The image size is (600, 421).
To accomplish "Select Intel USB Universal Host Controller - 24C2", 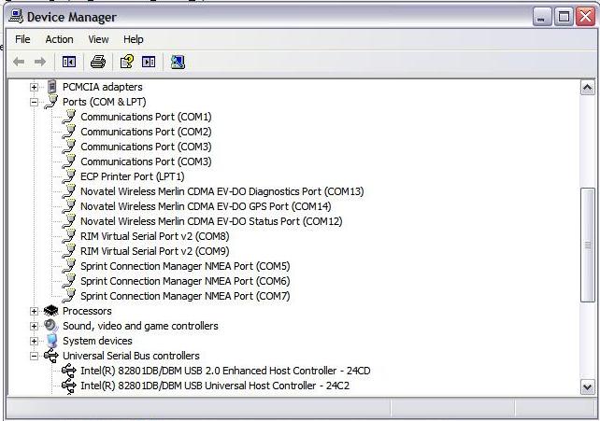I will [x=215, y=386].
